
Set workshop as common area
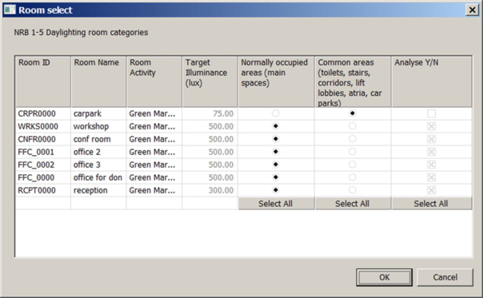[352, 126]
